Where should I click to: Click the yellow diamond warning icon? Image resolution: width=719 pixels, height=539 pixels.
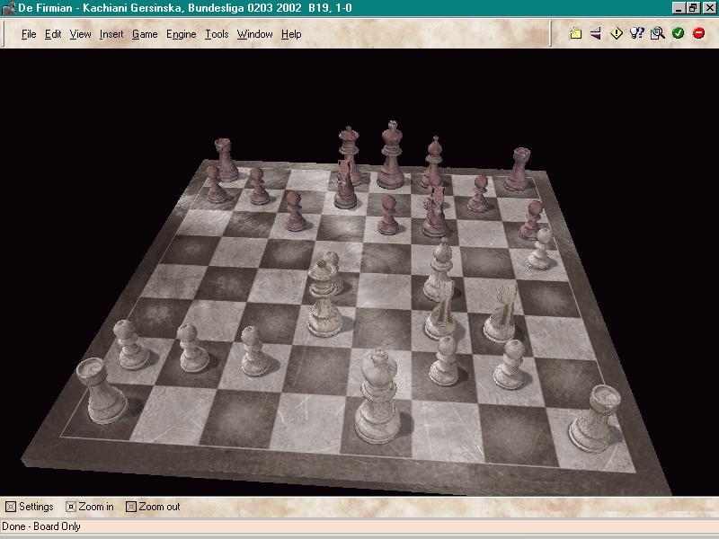tap(617, 34)
